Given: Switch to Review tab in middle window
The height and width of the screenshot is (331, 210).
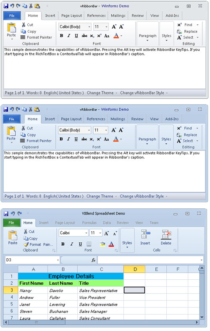Looking at the screenshot, I should pos(137,119).
